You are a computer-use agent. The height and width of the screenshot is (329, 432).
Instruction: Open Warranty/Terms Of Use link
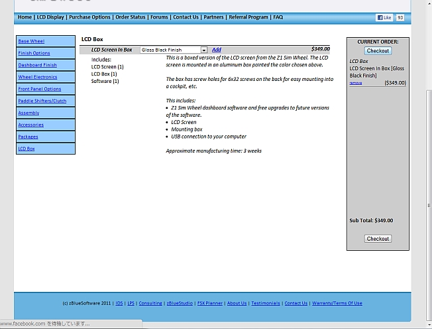(x=337, y=303)
